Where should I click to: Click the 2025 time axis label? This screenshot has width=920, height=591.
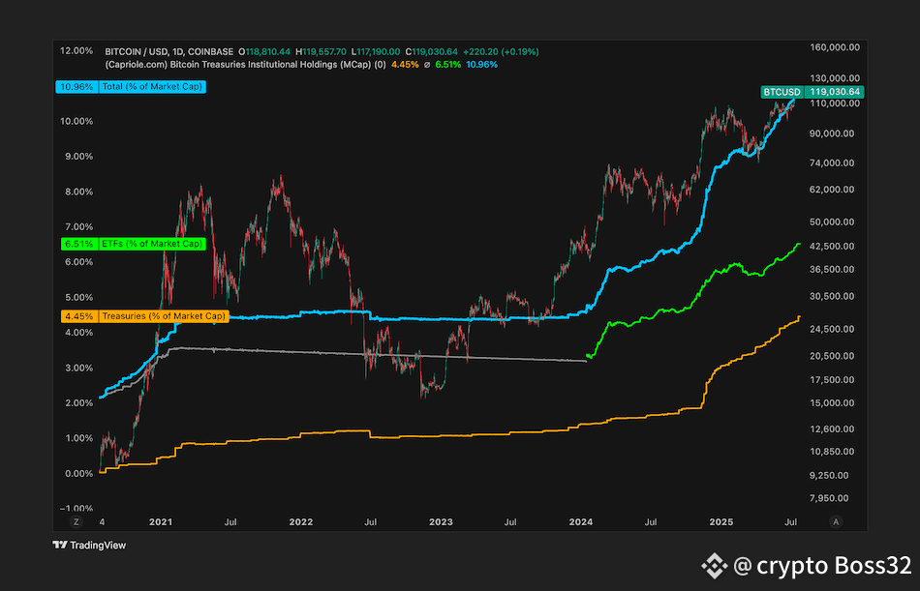721,521
